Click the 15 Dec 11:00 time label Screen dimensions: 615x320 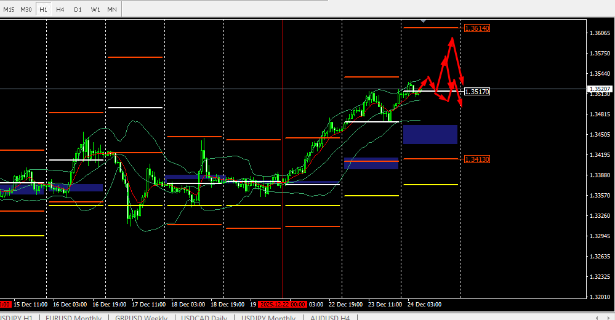tap(31, 305)
